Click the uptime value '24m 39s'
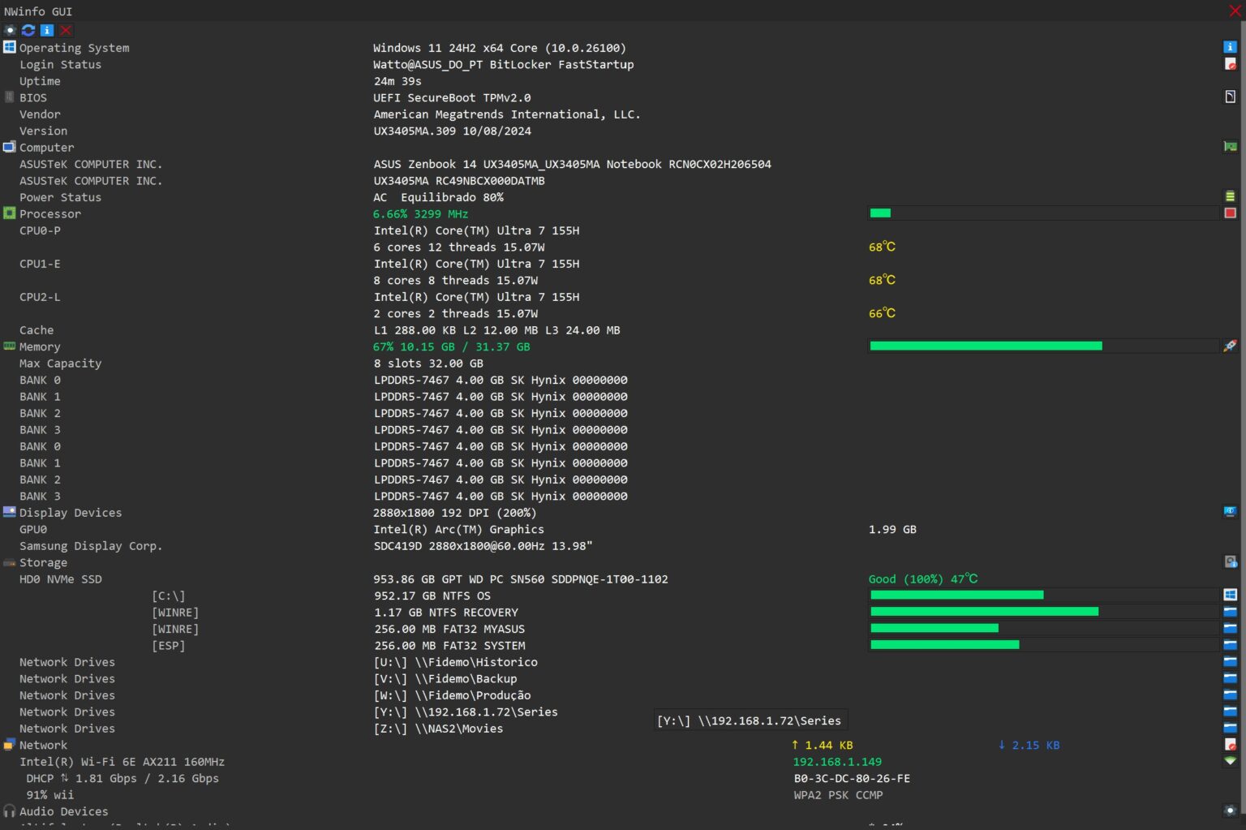This screenshot has height=830, width=1246. coord(397,81)
